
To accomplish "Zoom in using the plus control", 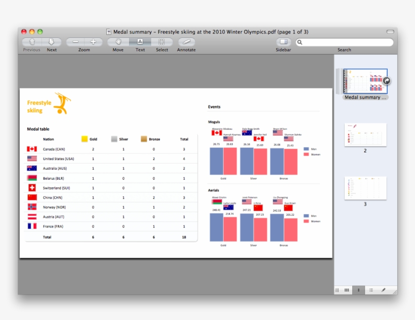I will click(93, 43).
